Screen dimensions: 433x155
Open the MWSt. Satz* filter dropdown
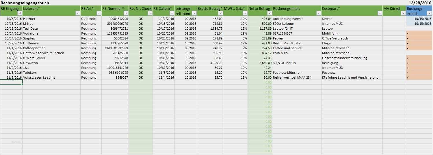coord(245,13)
